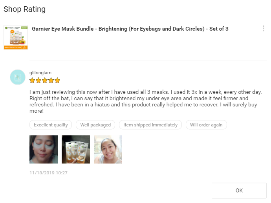The width and height of the screenshot is (271, 203).
Task: Select the Well-packaged tag
Action: pyautogui.click(x=95, y=125)
